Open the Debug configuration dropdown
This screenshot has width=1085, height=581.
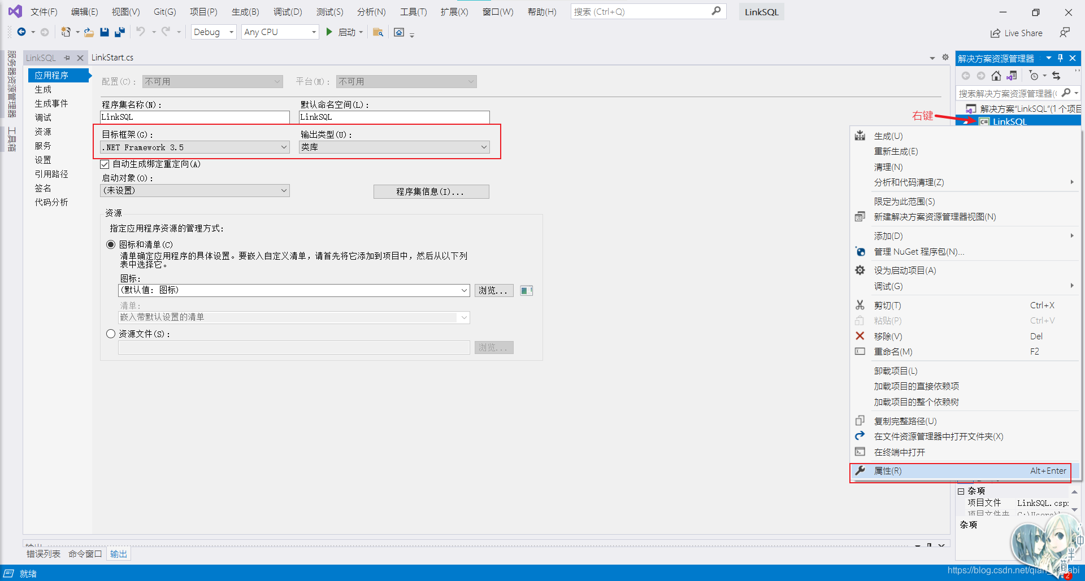coord(214,32)
